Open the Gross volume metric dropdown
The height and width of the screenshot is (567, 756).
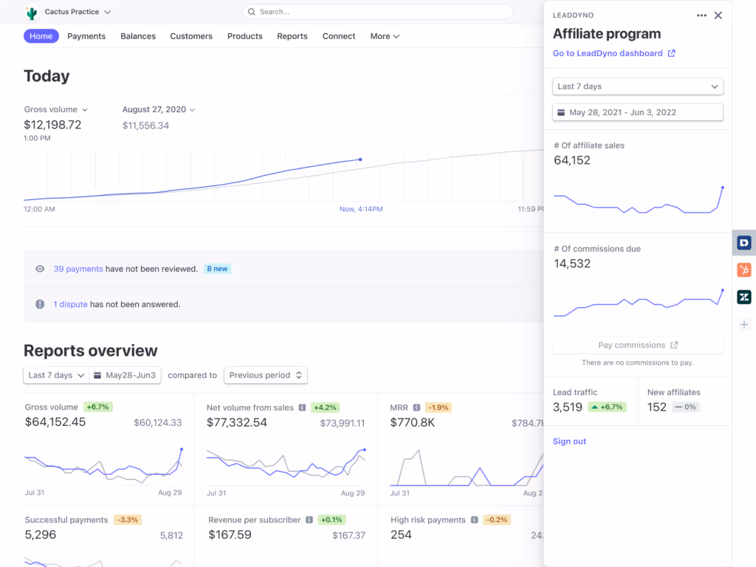[55, 108]
